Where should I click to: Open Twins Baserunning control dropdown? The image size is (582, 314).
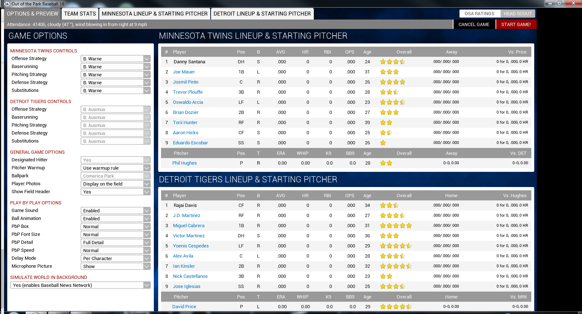[115, 67]
